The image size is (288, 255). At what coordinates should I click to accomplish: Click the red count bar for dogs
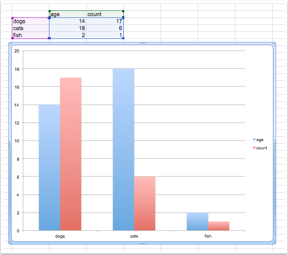pos(70,154)
